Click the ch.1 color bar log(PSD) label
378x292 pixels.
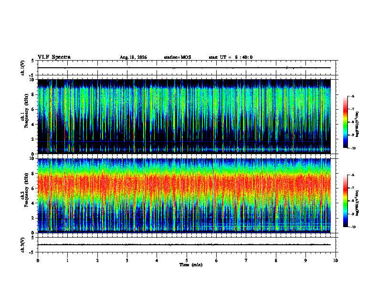tap(357, 125)
